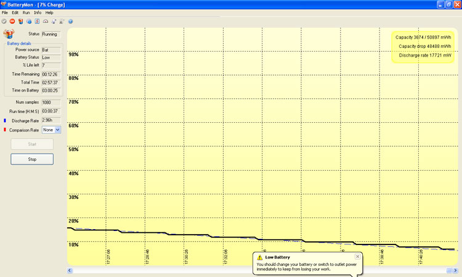Viewport: 462px width, 277px height.
Task: Click the blue Discharge Rate color marker
Action: click(x=5, y=121)
